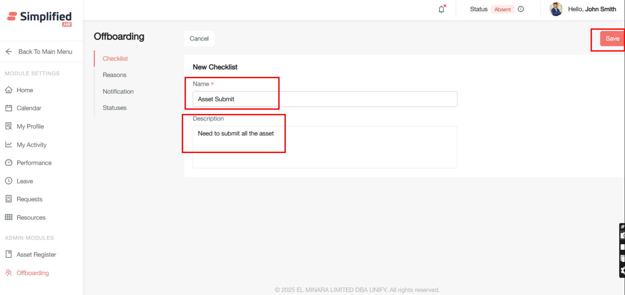
Task: Open Asset Register admin module
Action: point(36,254)
